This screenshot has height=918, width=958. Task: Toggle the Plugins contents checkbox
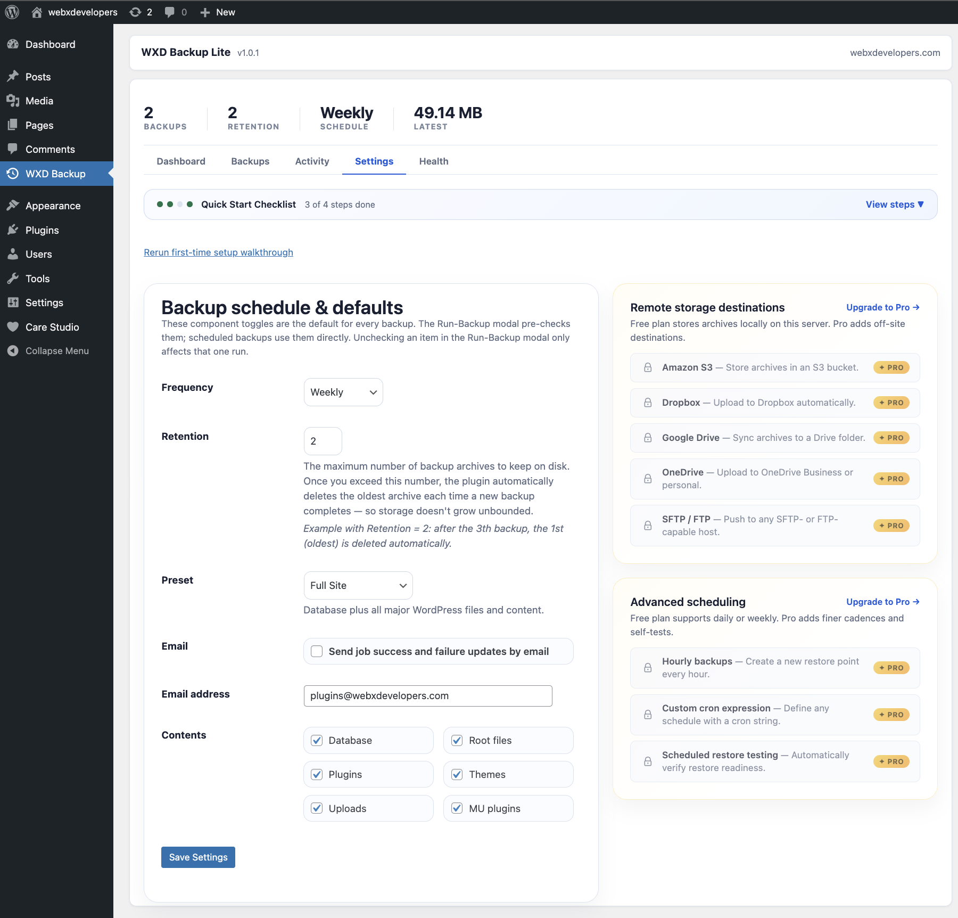click(x=317, y=774)
